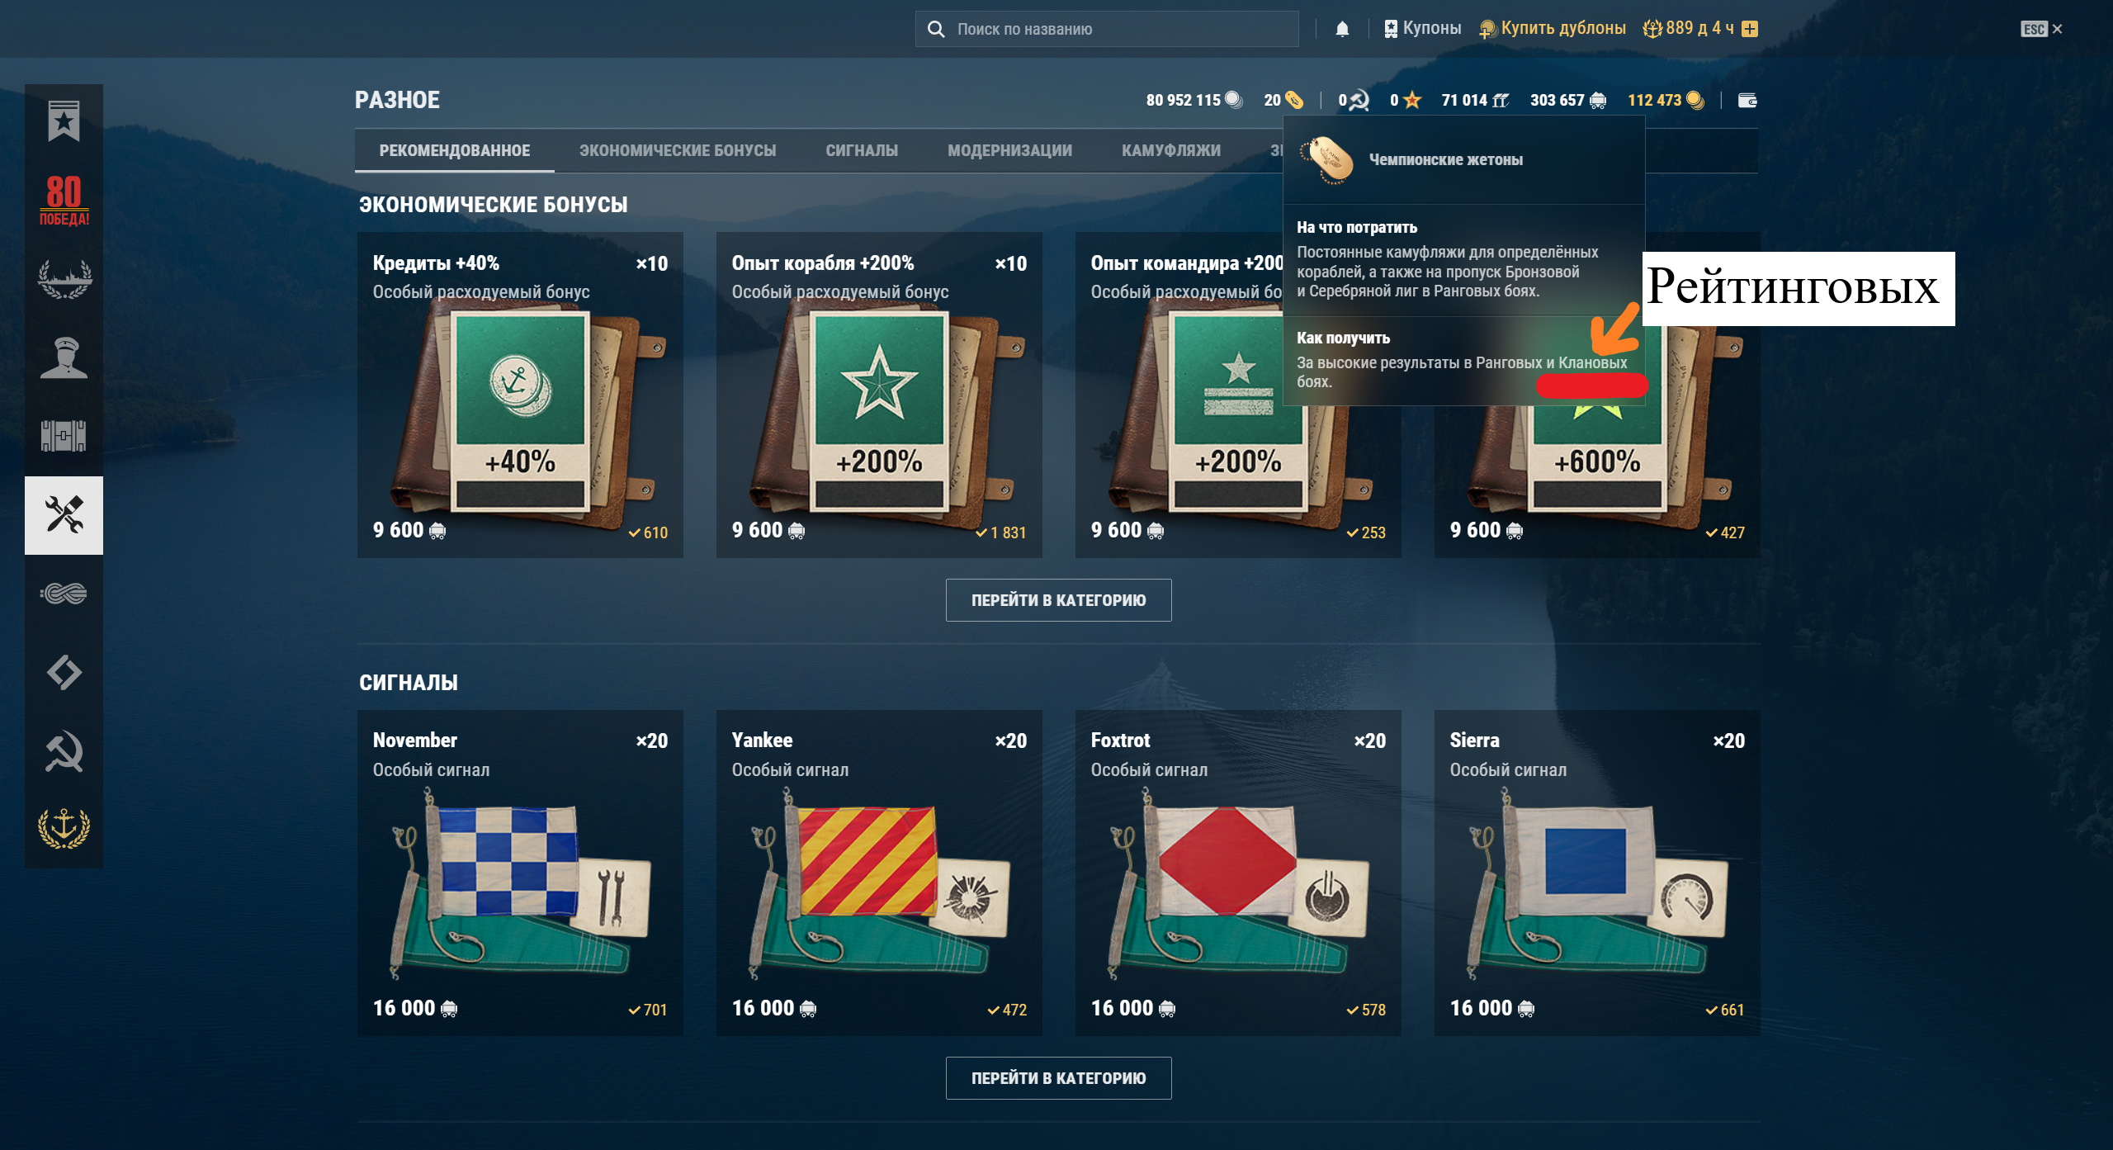2113x1150 pixels.
Task: Open the container crate sidebar section
Action: point(64,436)
